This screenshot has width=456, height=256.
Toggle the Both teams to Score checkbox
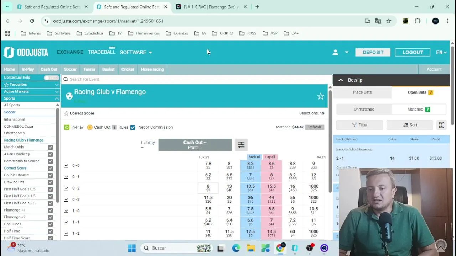tap(50, 161)
